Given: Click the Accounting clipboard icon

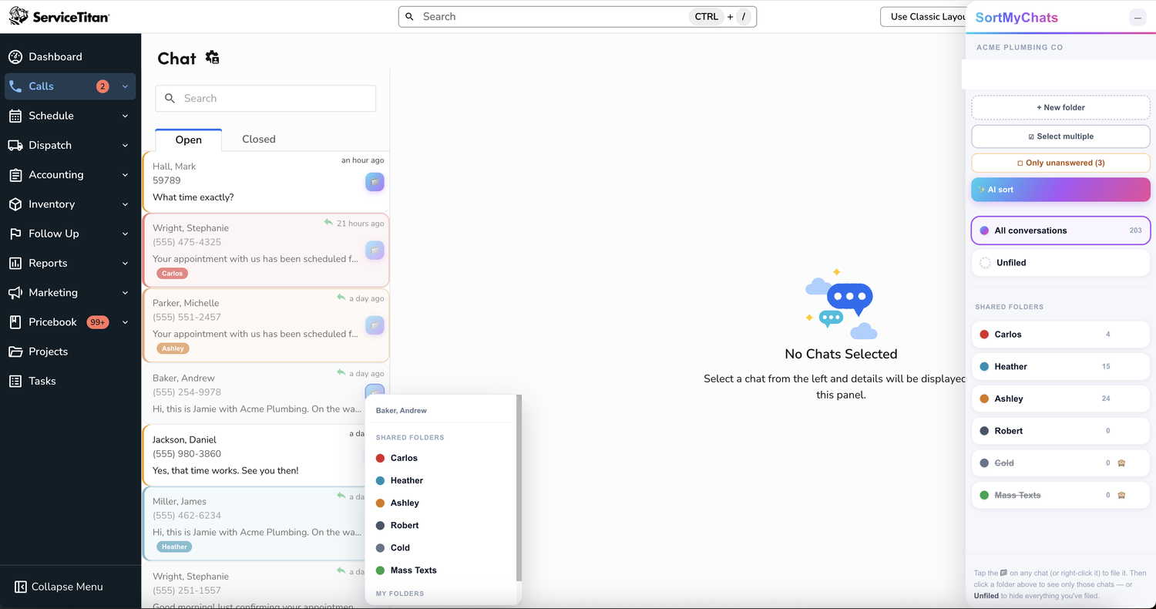Looking at the screenshot, I should [x=15, y=175].
